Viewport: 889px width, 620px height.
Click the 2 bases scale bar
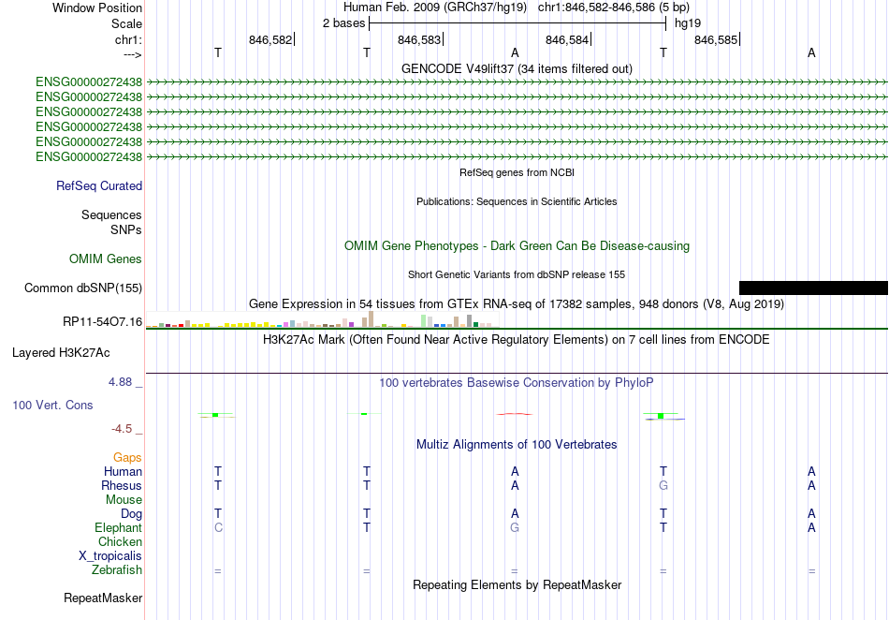517,23
